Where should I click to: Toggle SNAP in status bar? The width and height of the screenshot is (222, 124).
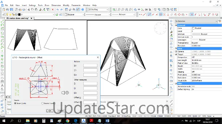134,116
